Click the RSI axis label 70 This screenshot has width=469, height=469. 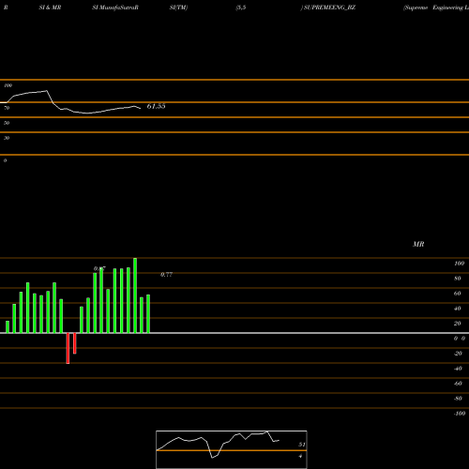pos(7,108)
